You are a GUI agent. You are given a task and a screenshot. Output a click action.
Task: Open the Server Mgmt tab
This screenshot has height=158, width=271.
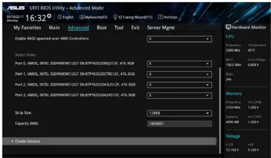[161, 28]
